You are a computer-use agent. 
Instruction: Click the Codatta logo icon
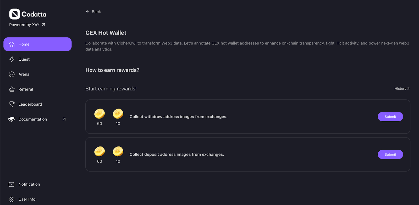(x=15, y=14)
